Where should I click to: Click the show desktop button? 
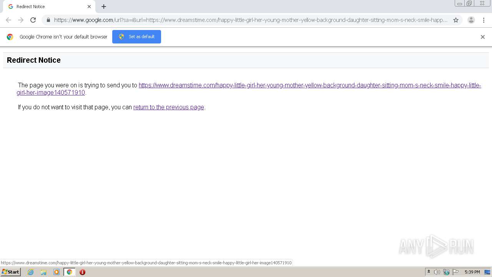click(488, 272)
